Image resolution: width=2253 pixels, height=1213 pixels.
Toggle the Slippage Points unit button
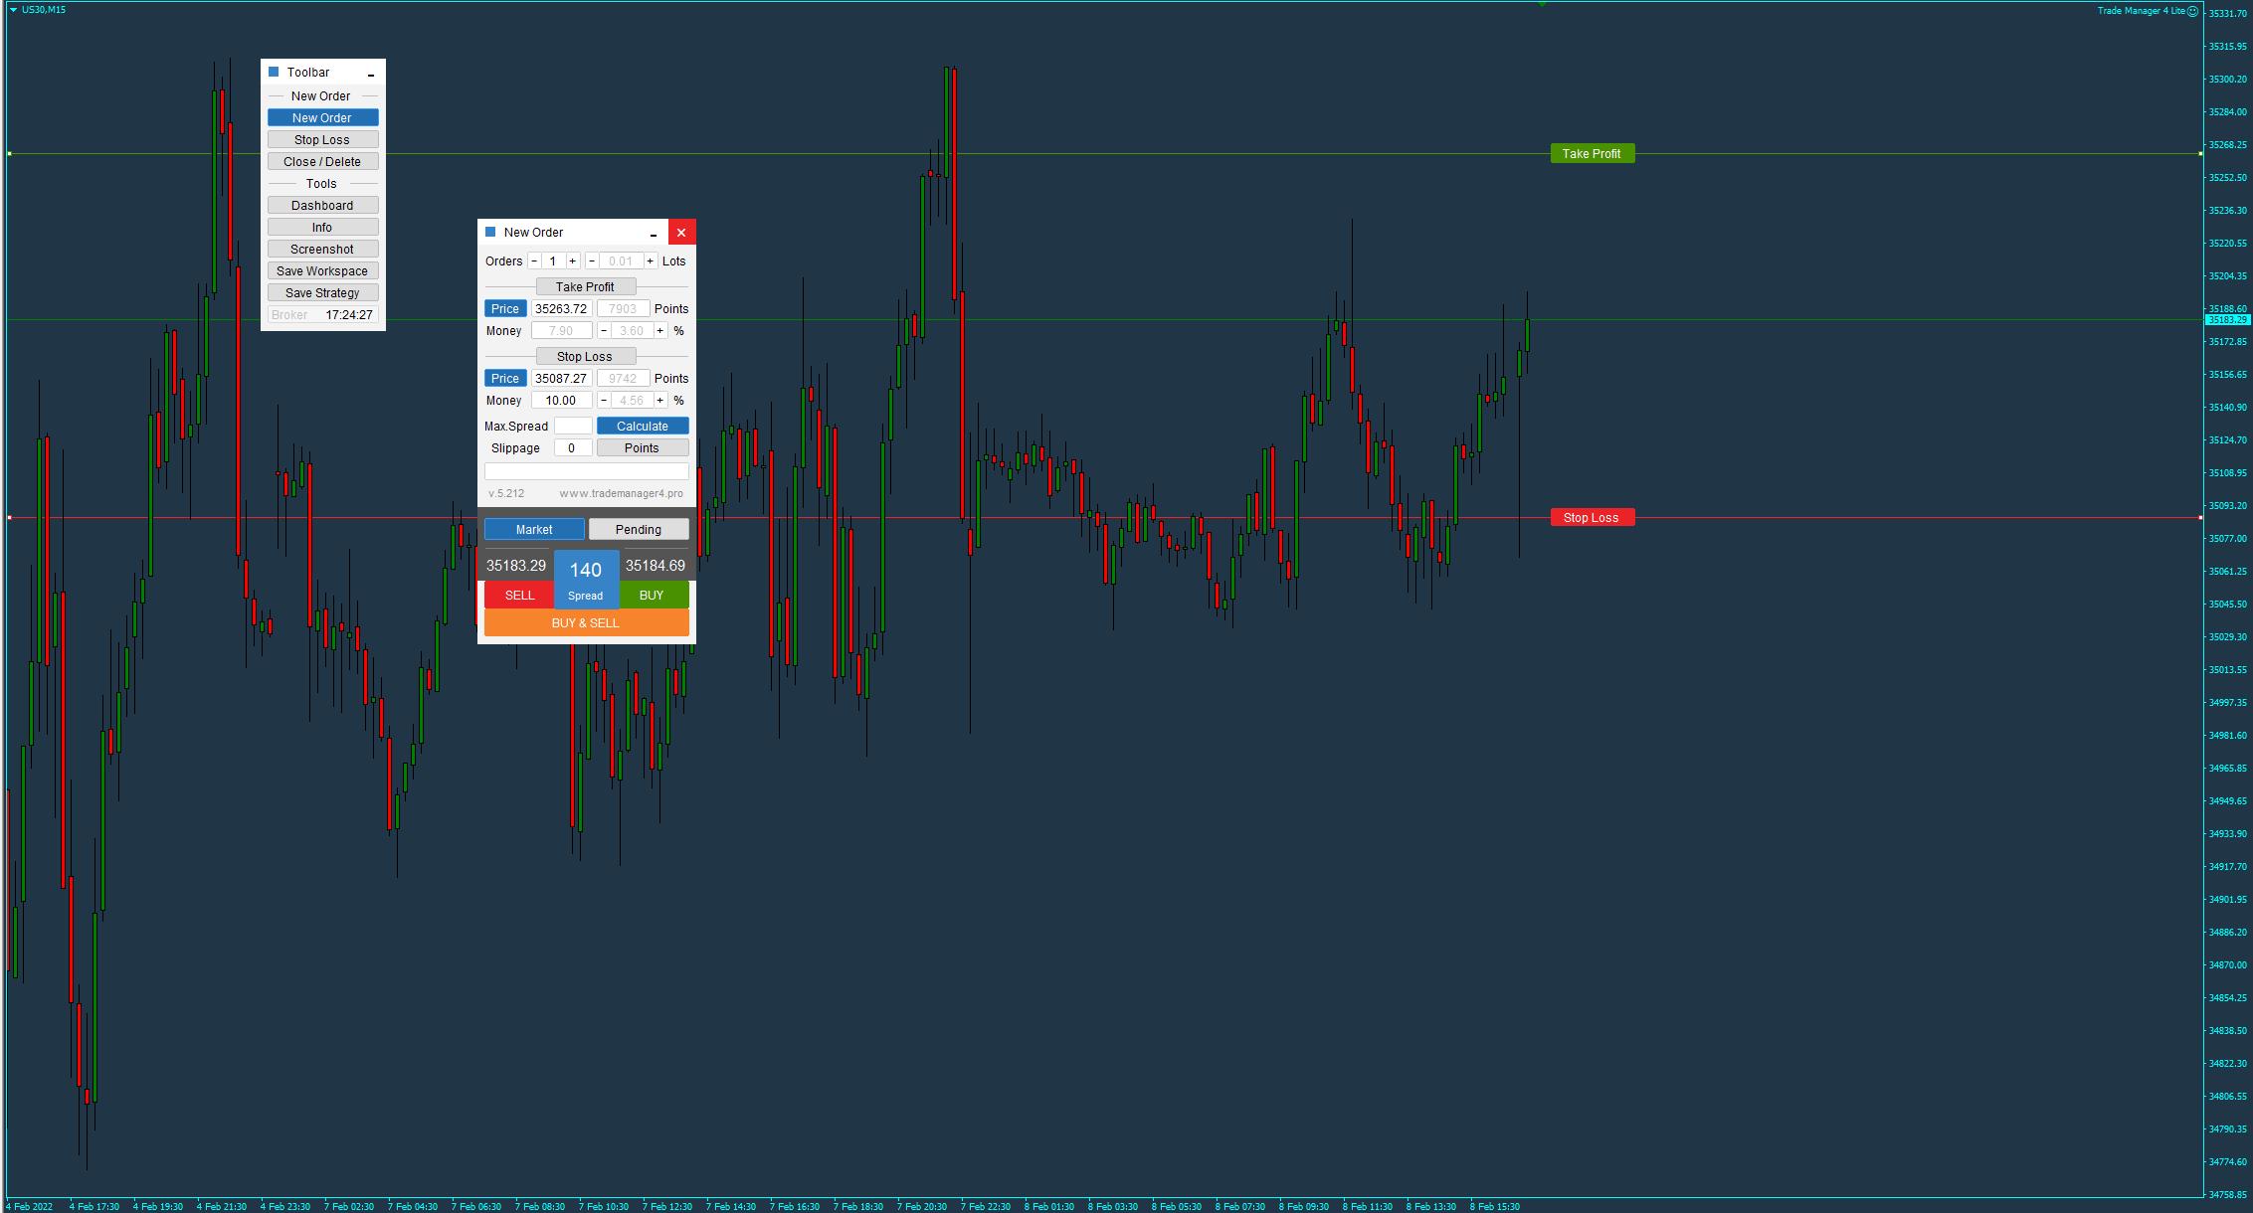642,448
